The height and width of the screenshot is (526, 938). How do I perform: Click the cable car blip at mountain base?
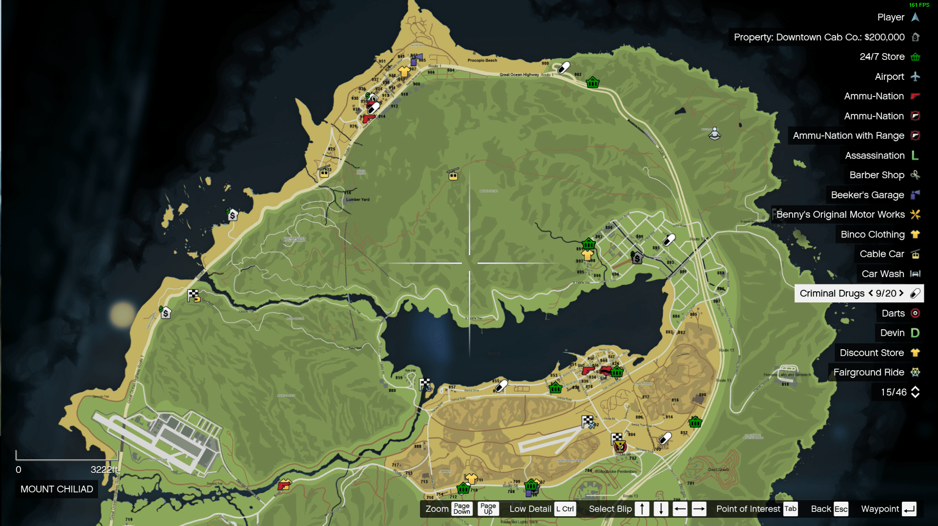pos(324,172)
